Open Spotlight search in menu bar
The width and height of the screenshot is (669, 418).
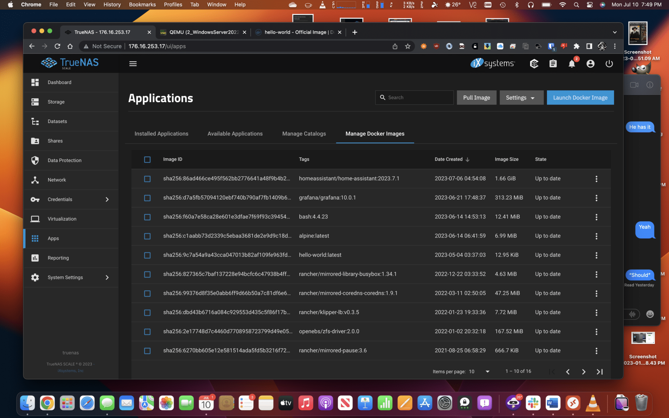(576, 5)
